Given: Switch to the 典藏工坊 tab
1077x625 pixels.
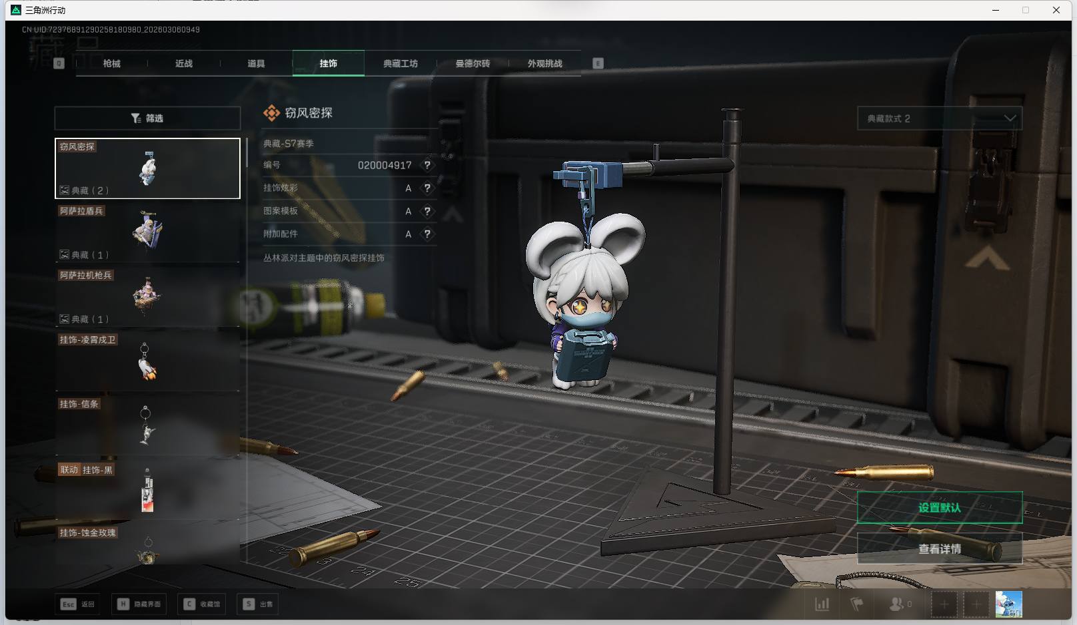Looking at the screenshot, I should pos(401,64).
